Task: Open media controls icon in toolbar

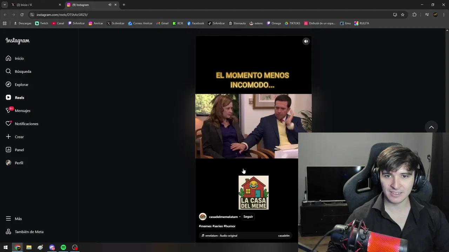Action: coord(427,15)
